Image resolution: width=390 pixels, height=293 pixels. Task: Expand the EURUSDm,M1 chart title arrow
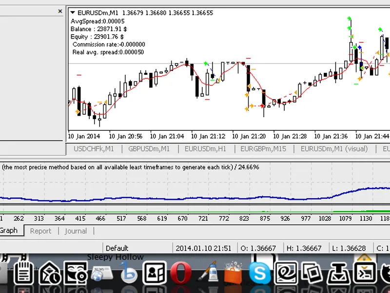coord(73,13)
